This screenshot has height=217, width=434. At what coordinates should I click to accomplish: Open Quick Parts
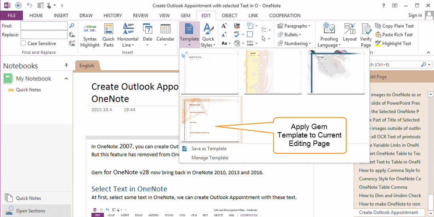[x=108, y=35]
